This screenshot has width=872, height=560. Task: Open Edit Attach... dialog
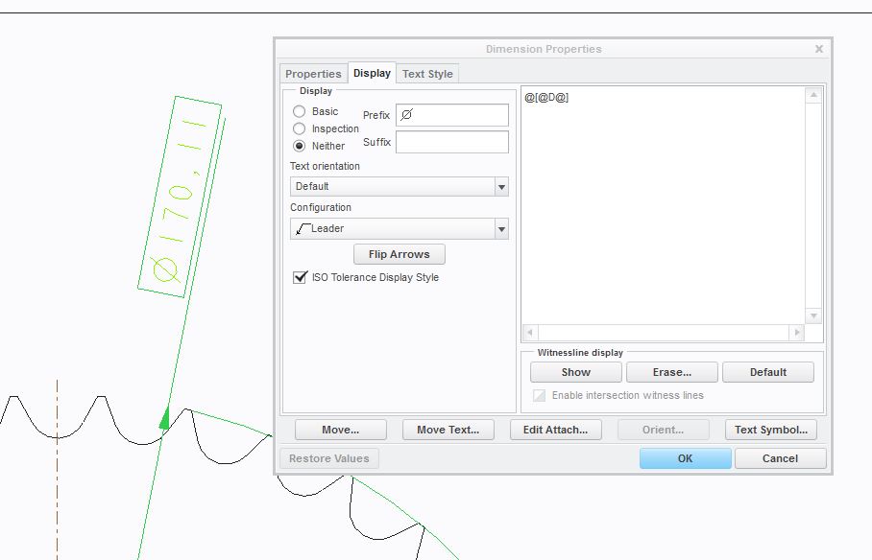coord(556,430)
